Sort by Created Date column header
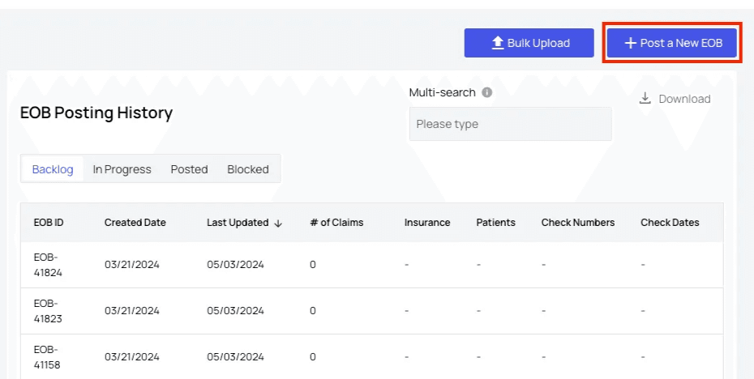The width and height of the screenshot is (754, 379). [135, 223]
